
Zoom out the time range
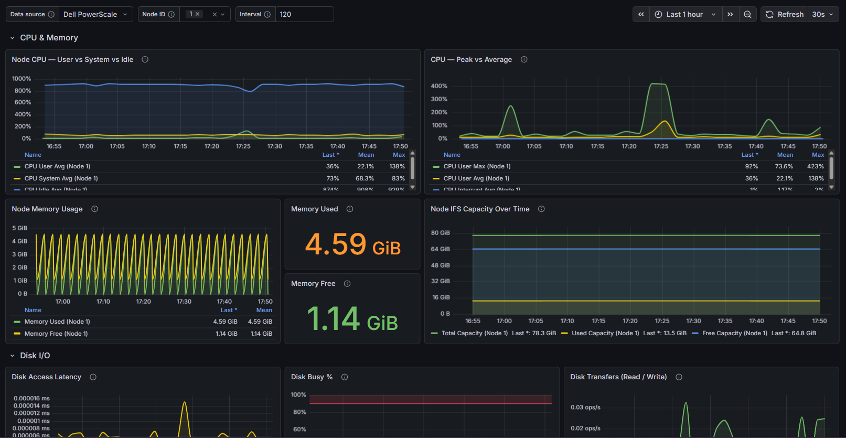coord(747,14)
